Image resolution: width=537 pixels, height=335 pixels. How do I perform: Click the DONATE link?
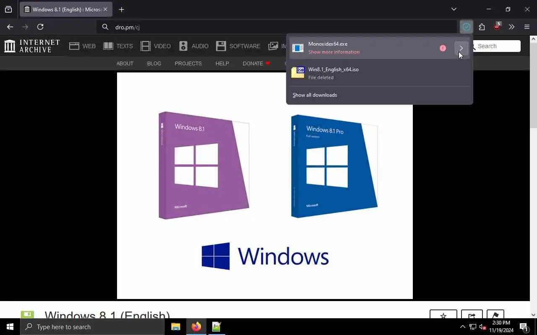(256, 64)
